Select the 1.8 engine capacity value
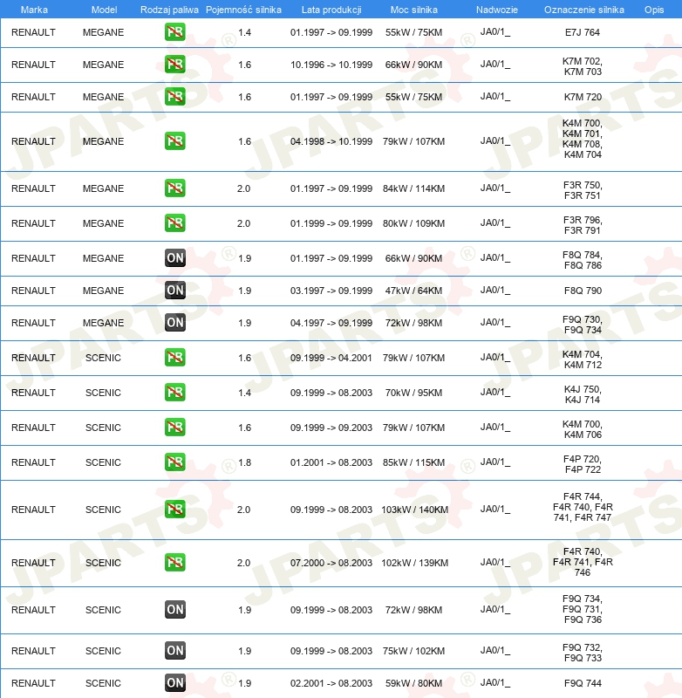Screen dimensions: 682x698 click(245, 462)
